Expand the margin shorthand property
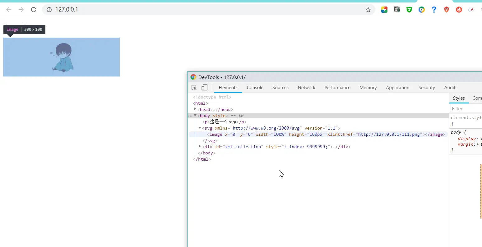This screenshot has height=247, width=482. [478, 144]
